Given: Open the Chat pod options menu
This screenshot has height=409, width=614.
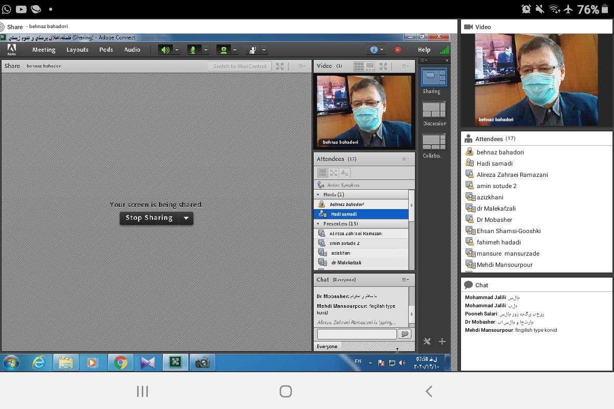Looking at the screenshot, I should (x=405, y=280).
